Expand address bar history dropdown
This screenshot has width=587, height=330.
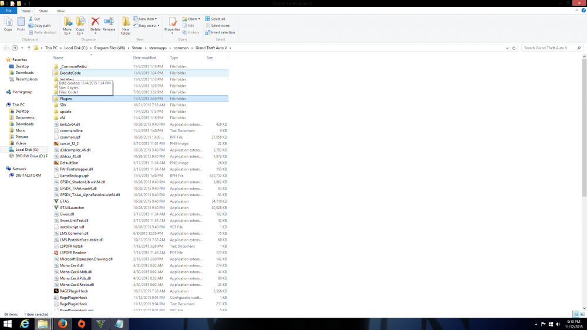coord(507,48)
